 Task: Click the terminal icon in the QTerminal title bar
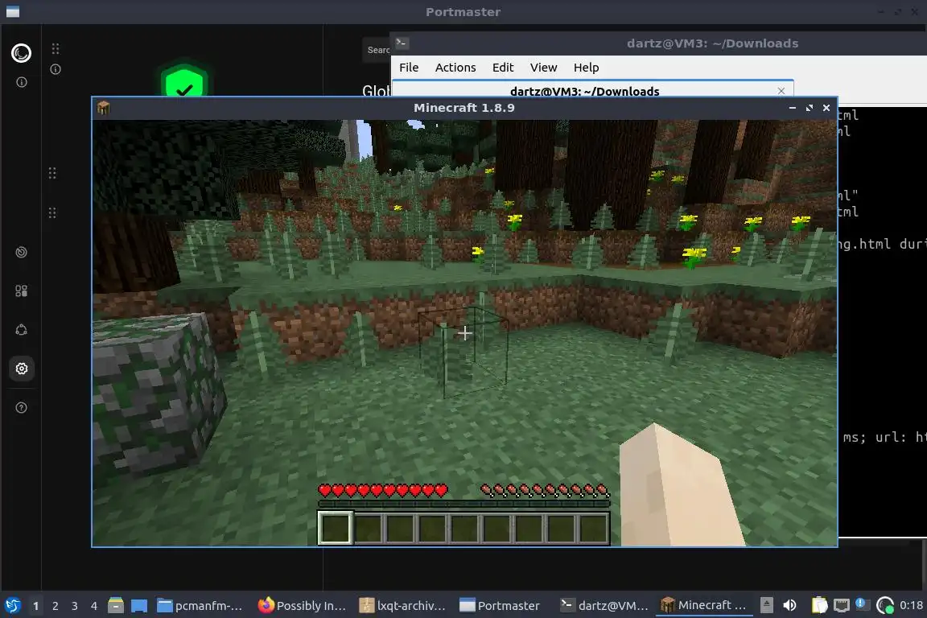coord(402,43)
